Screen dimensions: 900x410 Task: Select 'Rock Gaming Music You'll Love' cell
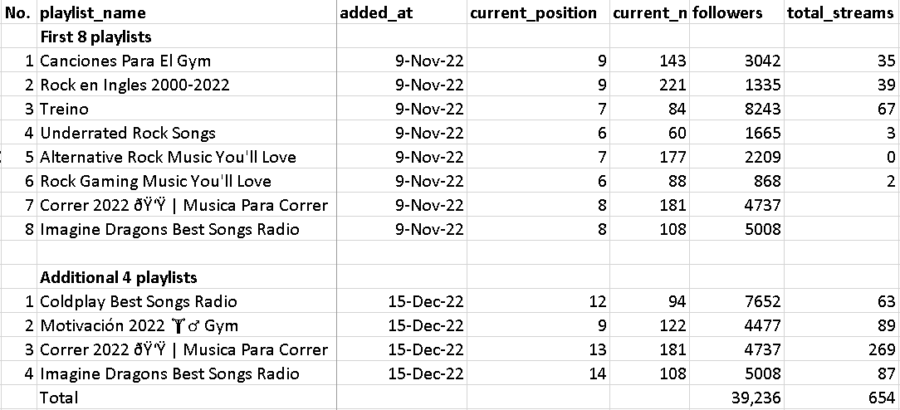pos(155,181)
